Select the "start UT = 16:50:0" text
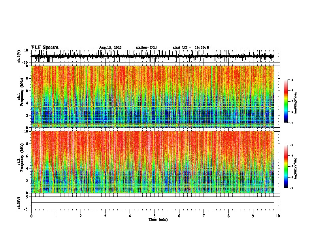The image size is (313, 242). click(191, 47)
